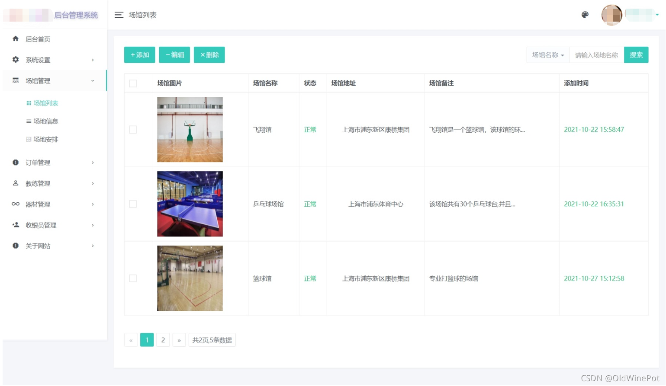Click the home icon beside 后台首页
This screenshot has height=386, width=666.
pyautogui.click(x=16, y=39)
